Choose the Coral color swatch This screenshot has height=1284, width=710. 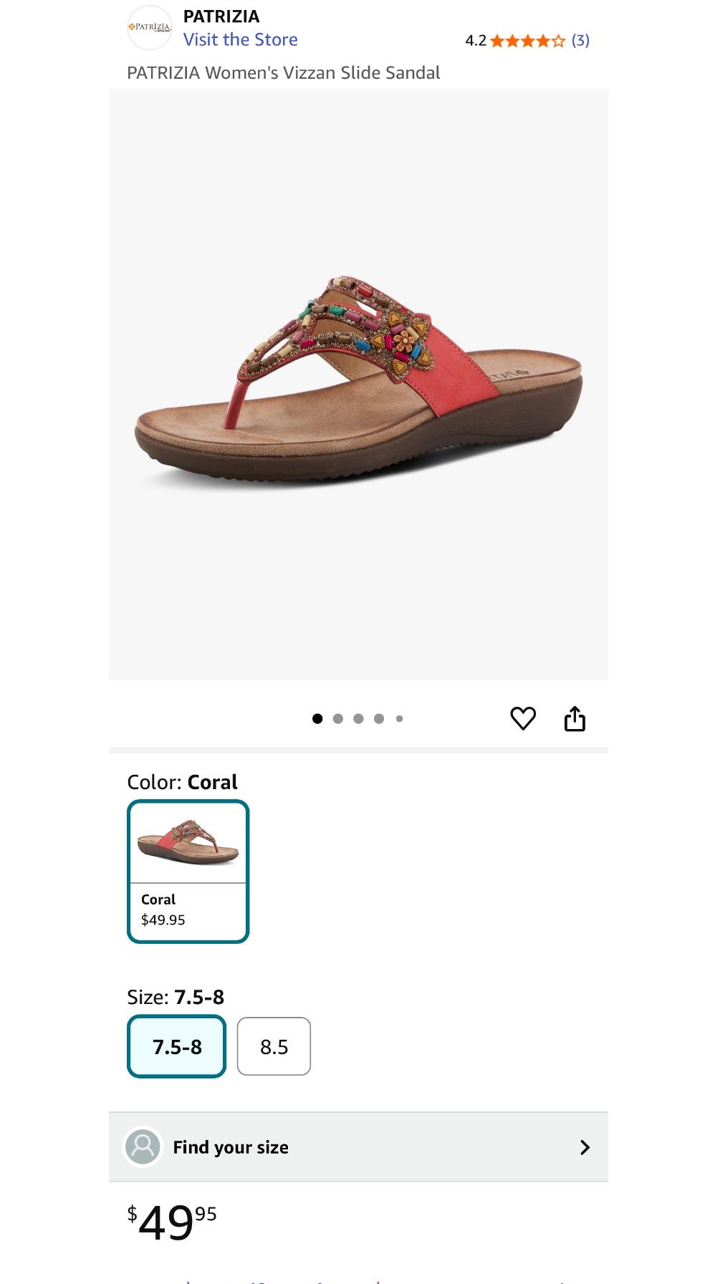pos(188,871)
